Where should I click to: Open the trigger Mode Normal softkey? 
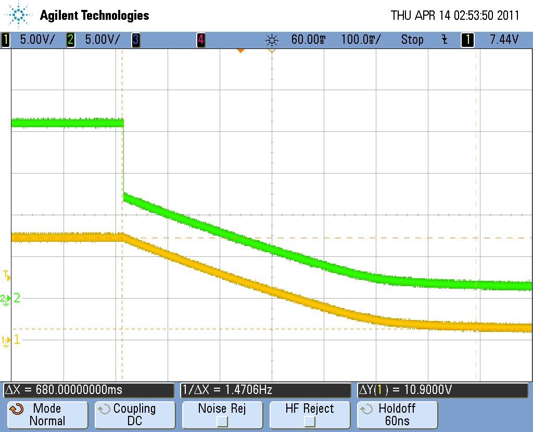coord(47,415)
